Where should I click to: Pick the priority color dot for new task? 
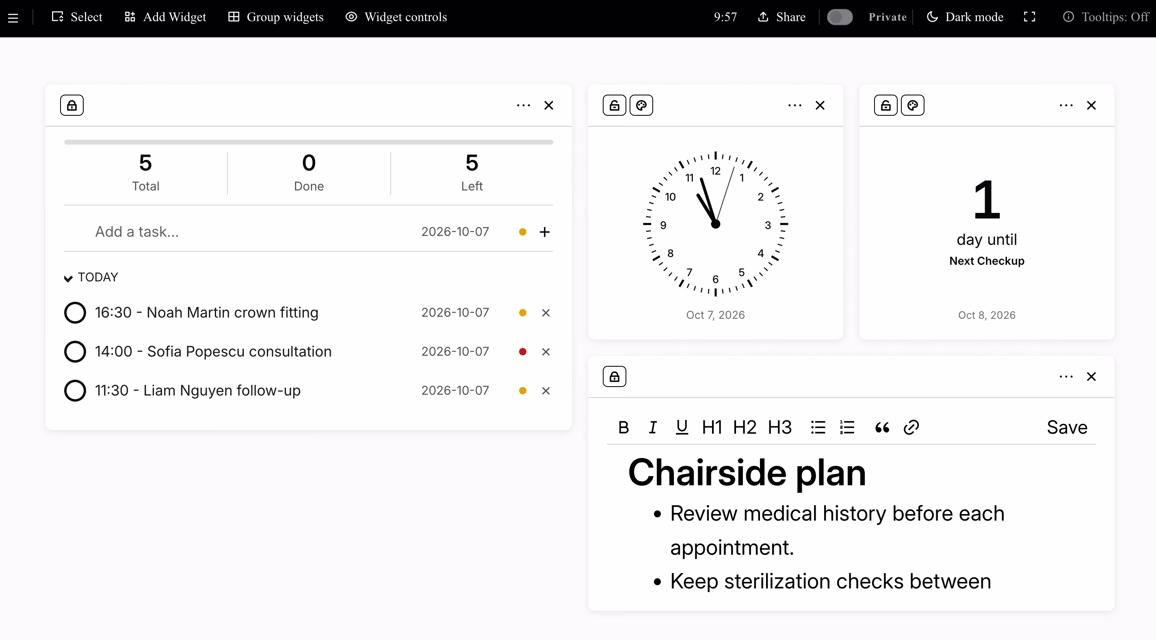tap(522, 232)
